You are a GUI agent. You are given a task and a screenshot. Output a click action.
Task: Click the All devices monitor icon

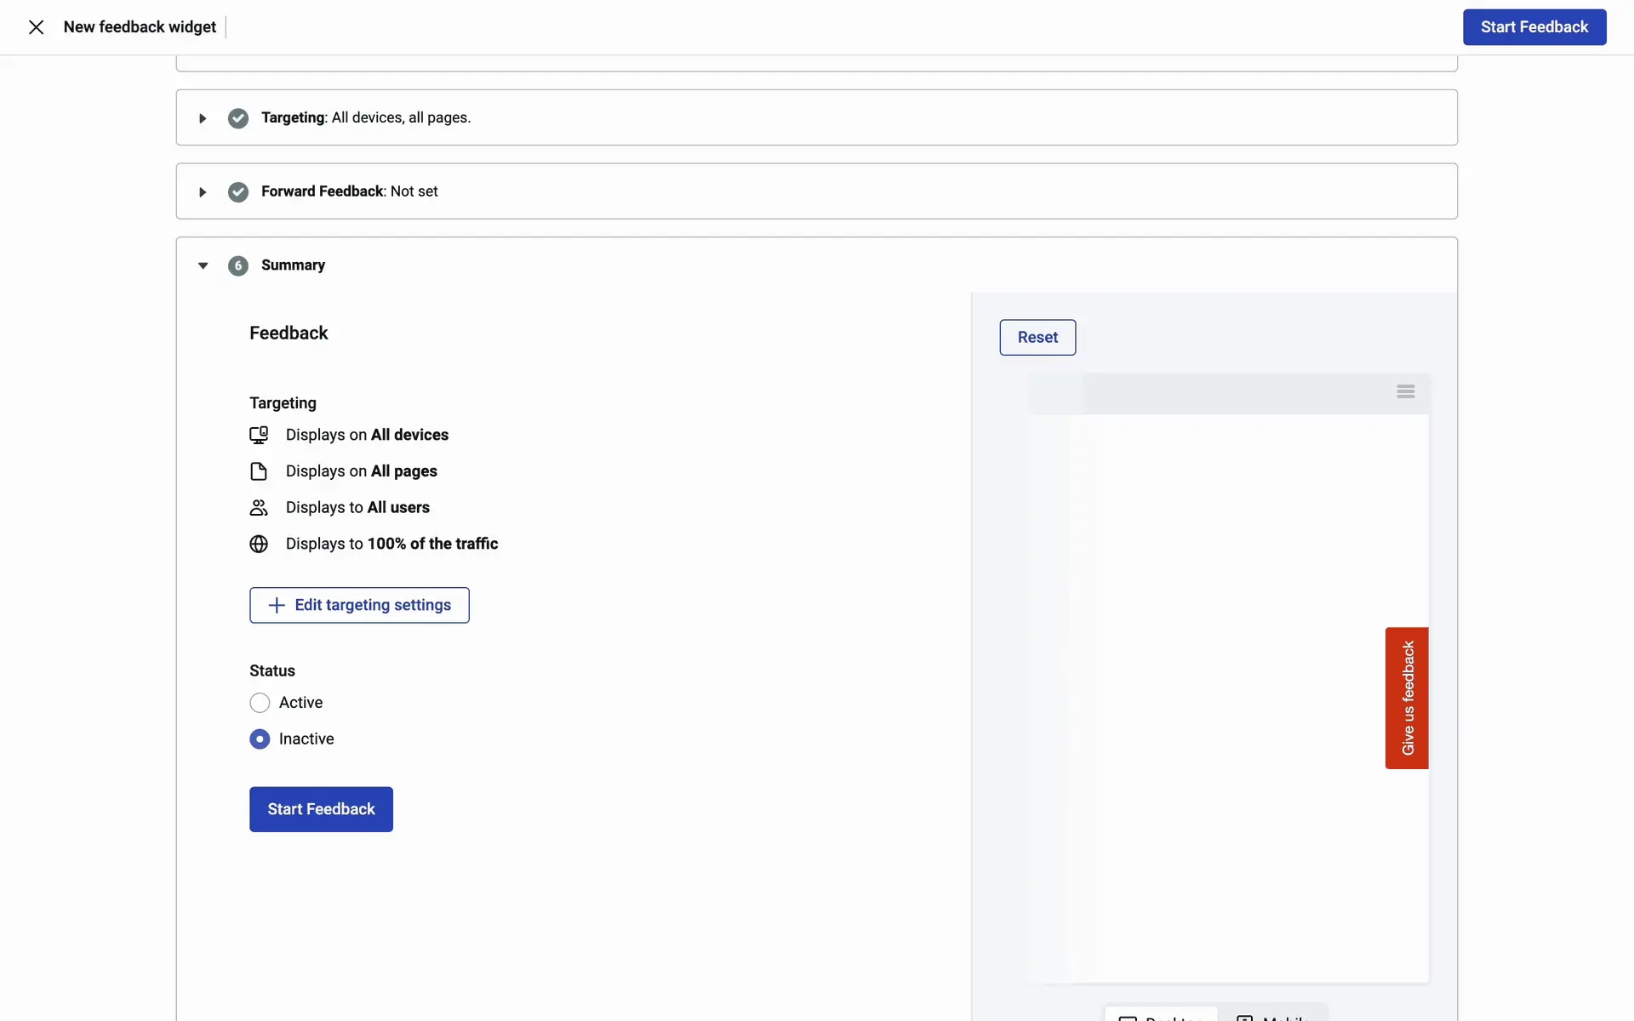259,436
